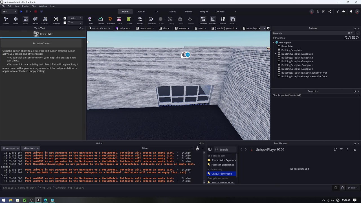The image size is (361, 203).
Task: Click the Activate Cursor button
Action: point(41,43)
